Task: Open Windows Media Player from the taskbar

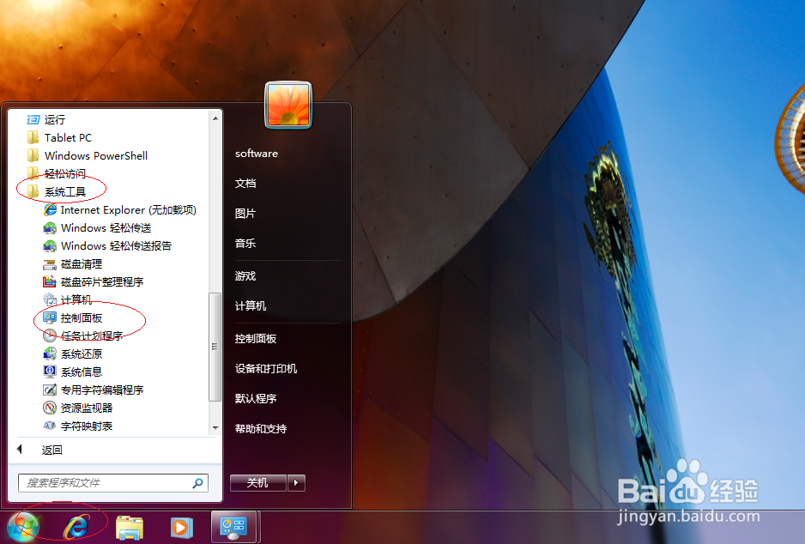Action: (181, 528)
